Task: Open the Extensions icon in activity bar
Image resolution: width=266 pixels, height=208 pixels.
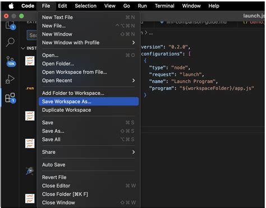Action: 10,98
